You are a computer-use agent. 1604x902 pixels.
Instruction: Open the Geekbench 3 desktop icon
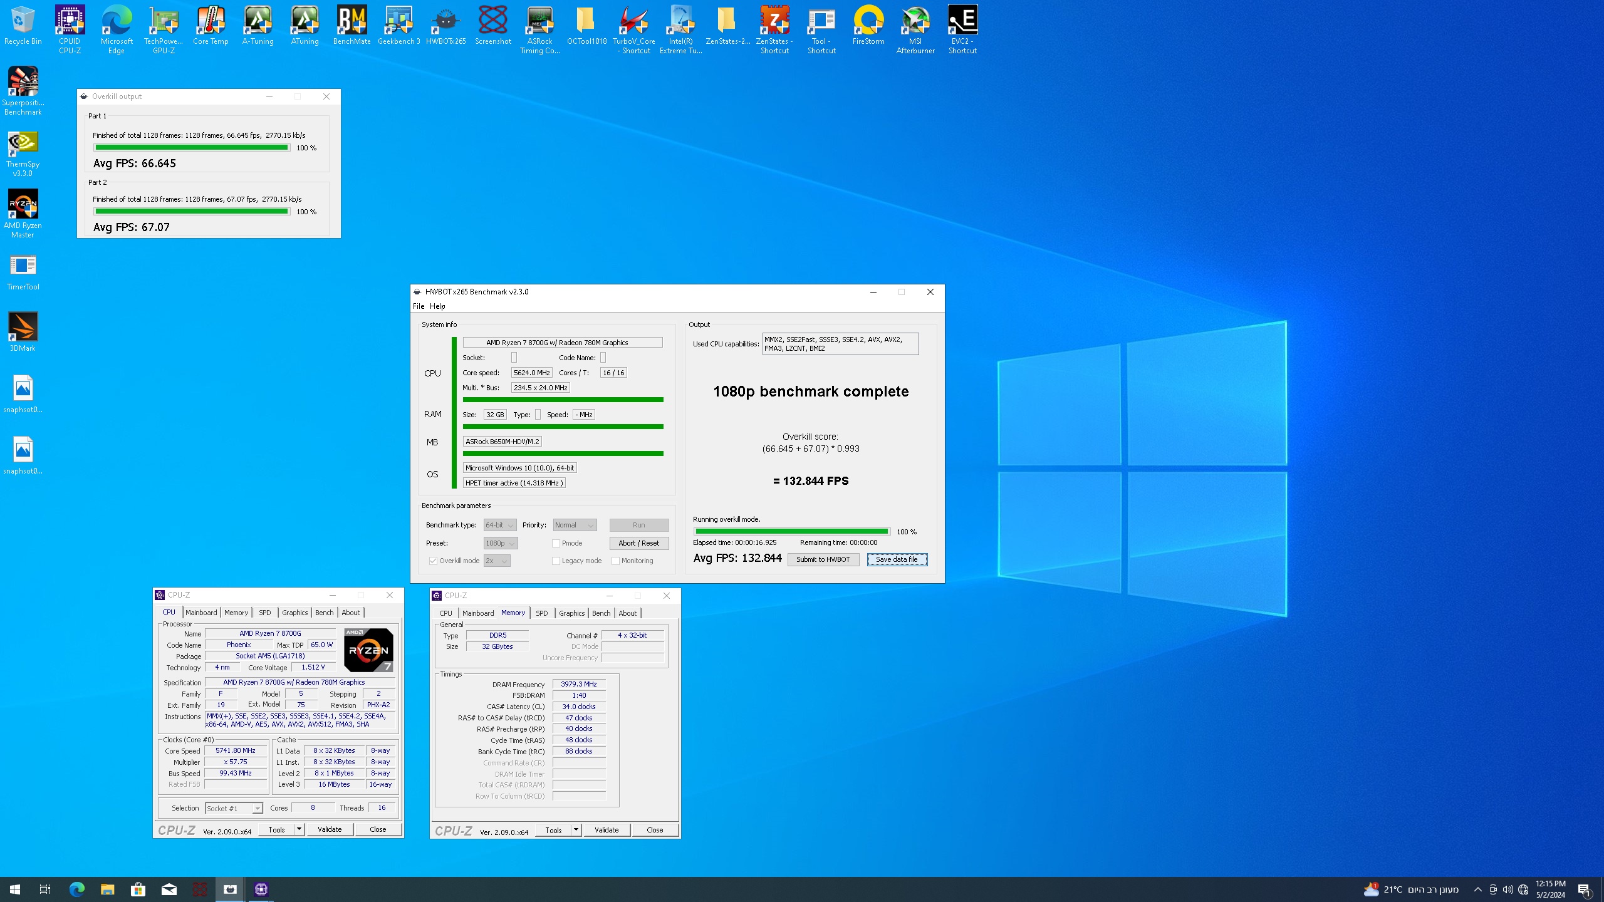(x=398, y=25)
